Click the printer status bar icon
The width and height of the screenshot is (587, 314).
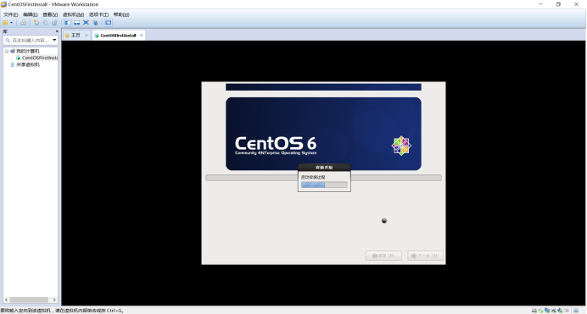553,311
